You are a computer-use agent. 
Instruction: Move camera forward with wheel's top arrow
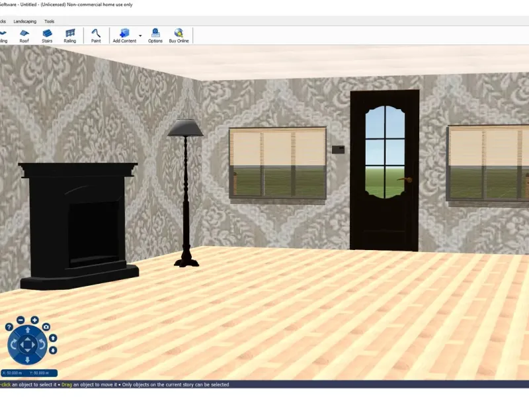coord(28,330)
